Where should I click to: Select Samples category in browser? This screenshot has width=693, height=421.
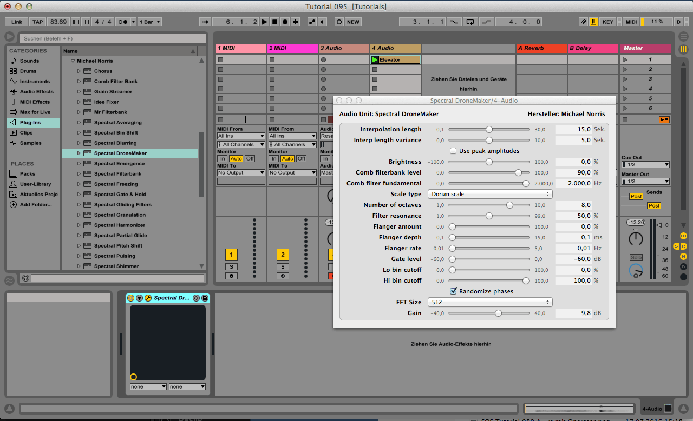[30, 143]
